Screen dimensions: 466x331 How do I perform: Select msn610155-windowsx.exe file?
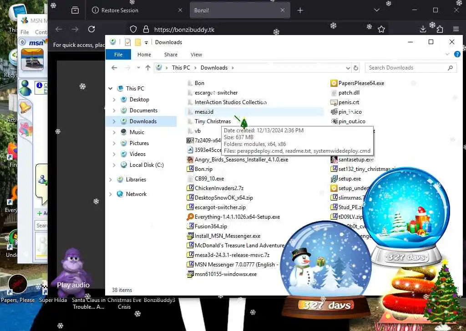coord(226,274)
